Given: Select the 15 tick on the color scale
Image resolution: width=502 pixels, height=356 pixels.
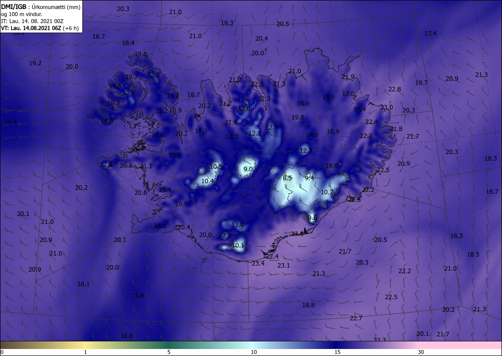Looking at the screenshot, I should (337, 352).
